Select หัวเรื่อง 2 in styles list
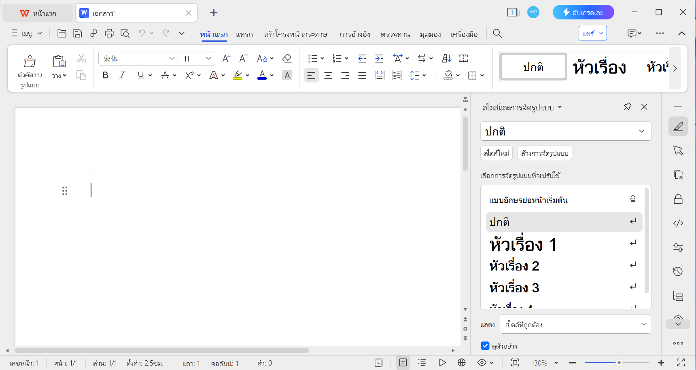Screen dimensions: 696x370 pyautogui.click(x=564, y=266)
